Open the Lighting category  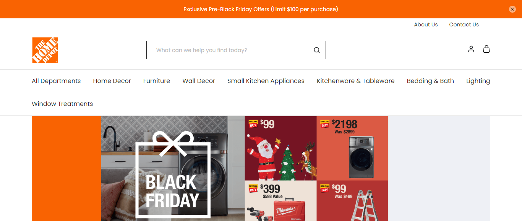coord(478,81)
